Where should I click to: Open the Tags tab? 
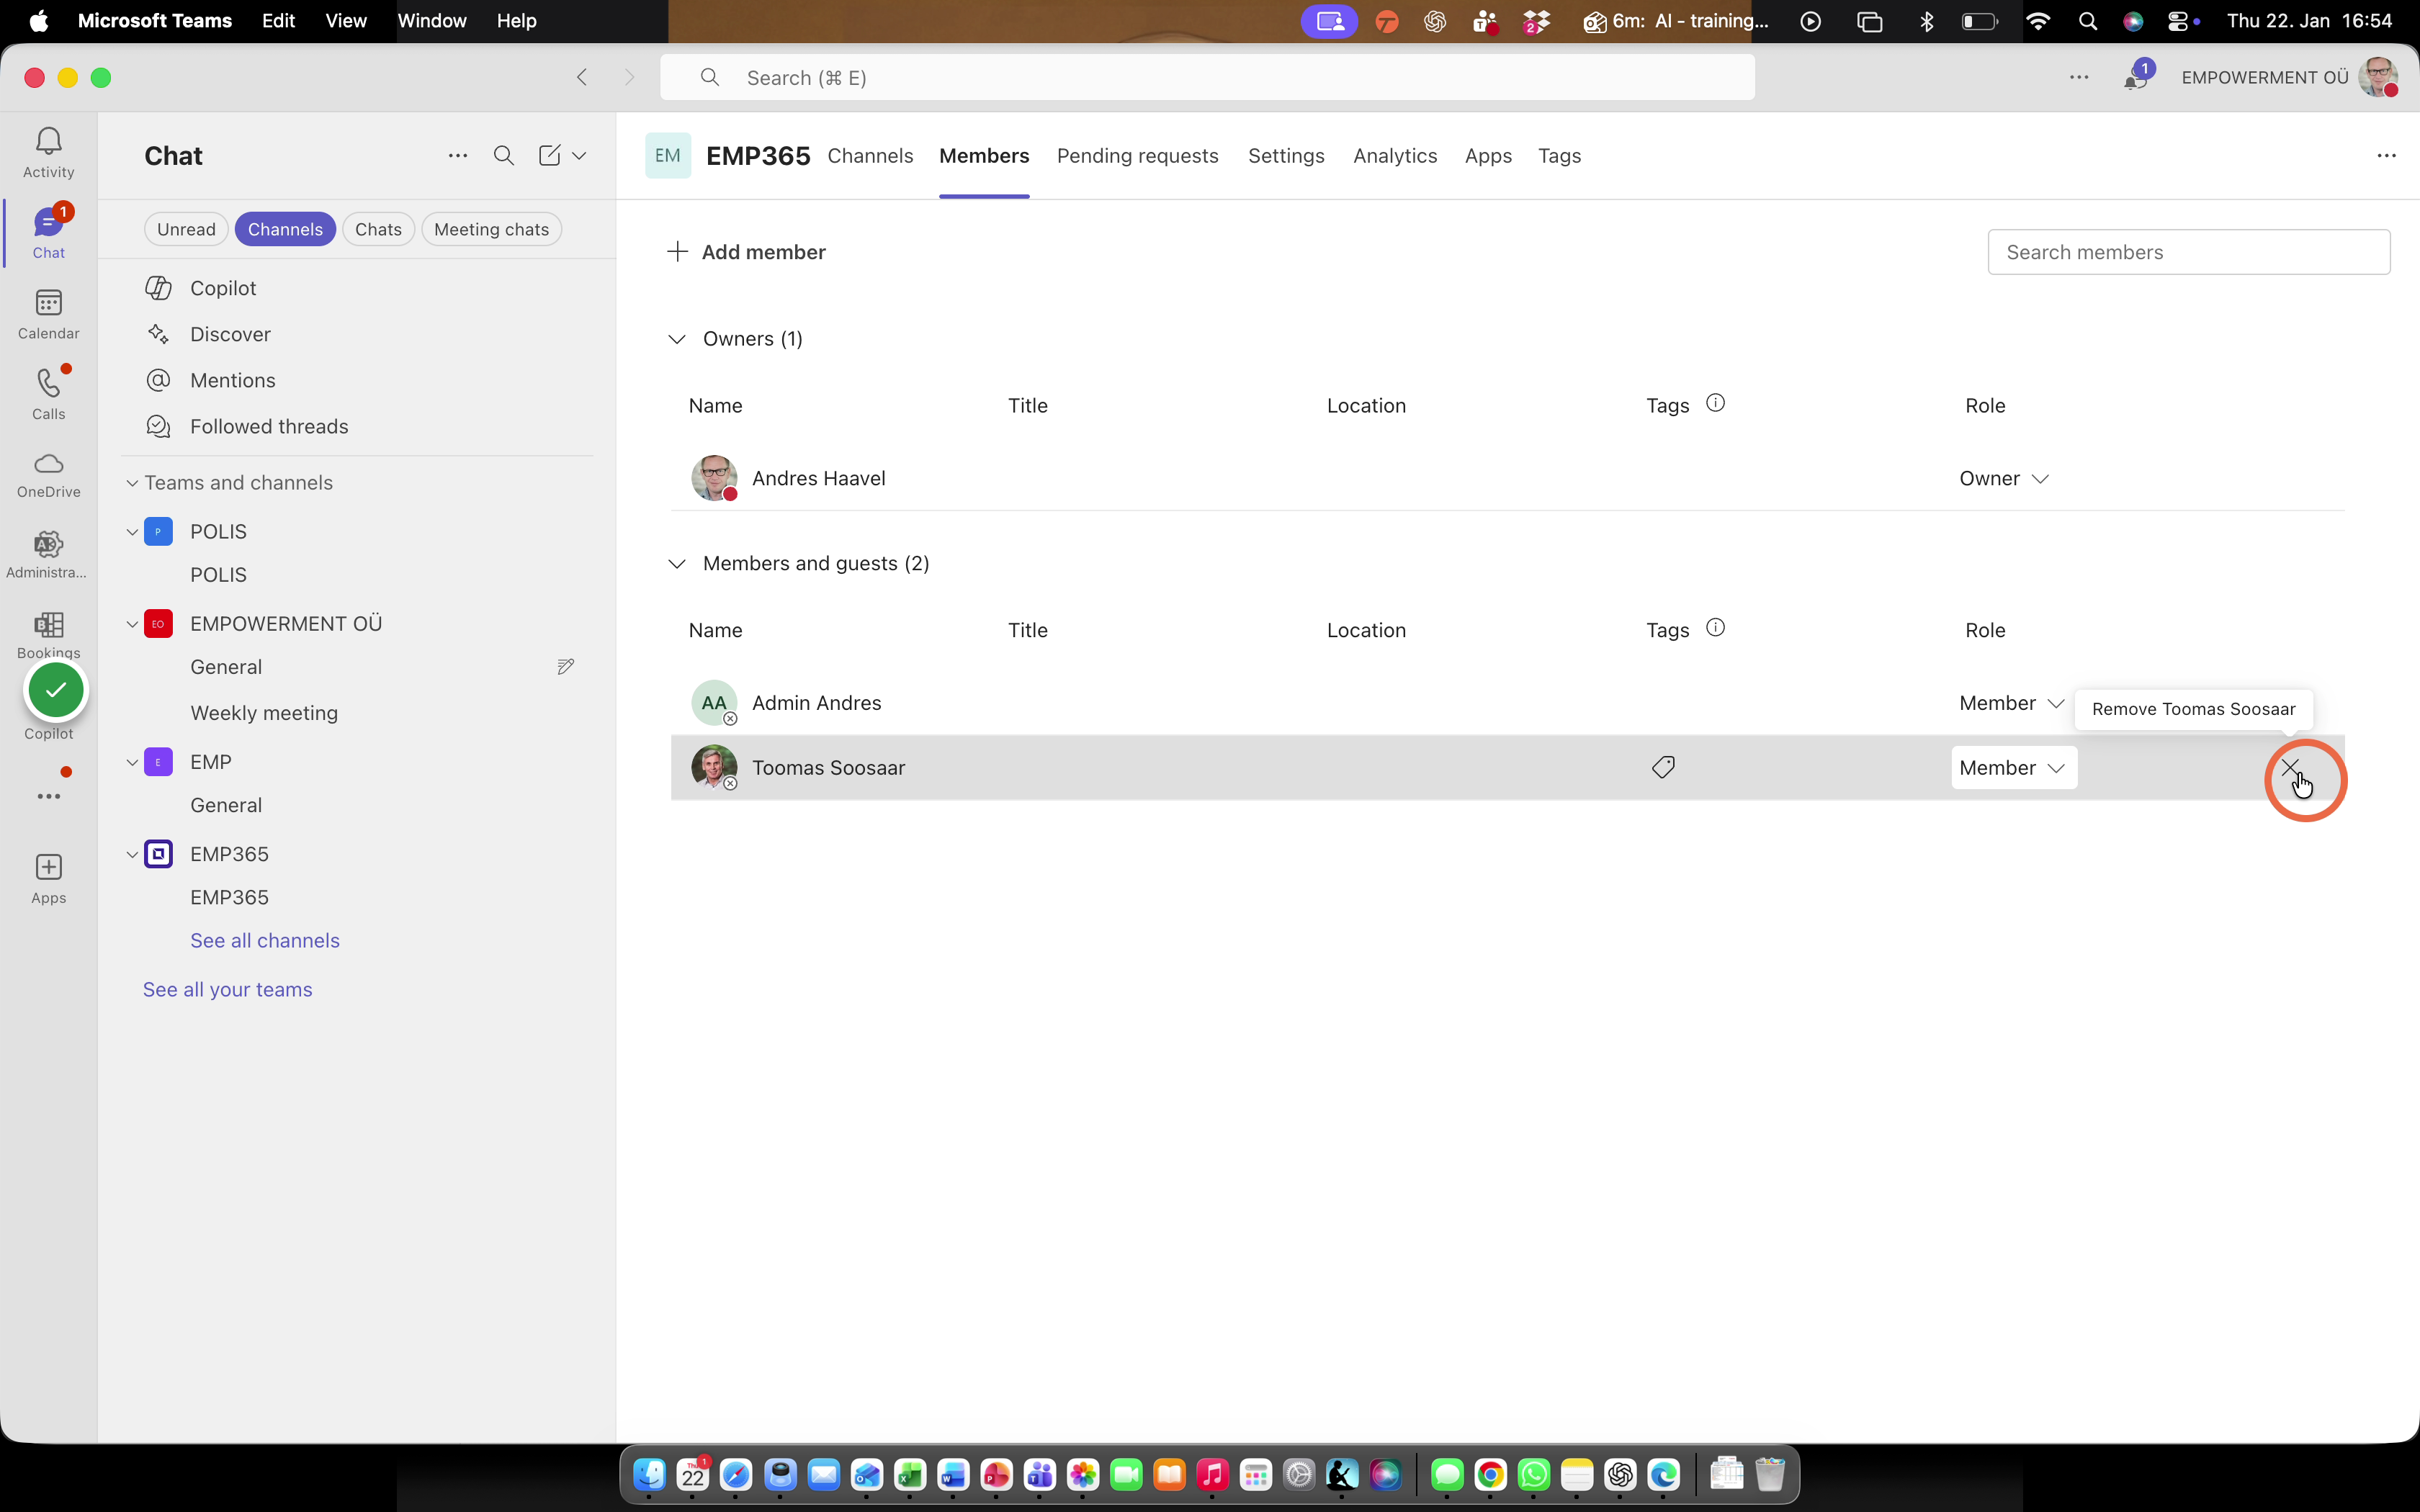[x=1559, y=156]
